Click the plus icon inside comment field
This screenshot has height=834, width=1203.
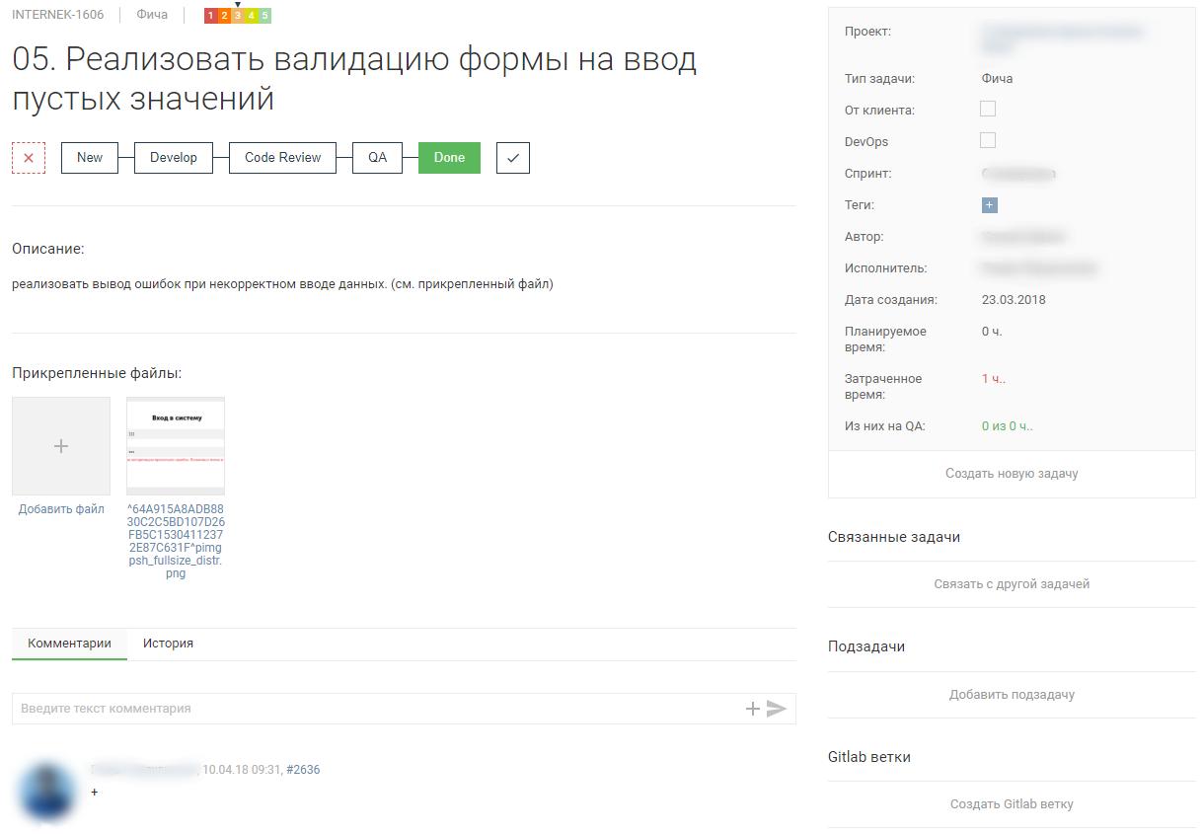(x=751, y=708)
